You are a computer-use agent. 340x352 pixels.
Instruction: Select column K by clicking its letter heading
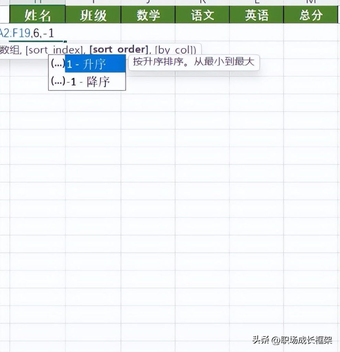point(203,2)
